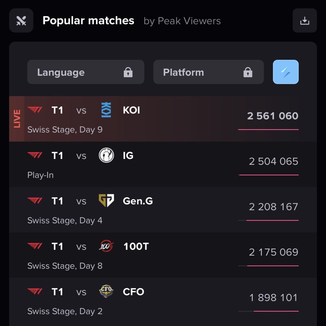Click the 1 898 101 peak viewers figure
This screenshot has width=326, height=326.
[273, 298]
